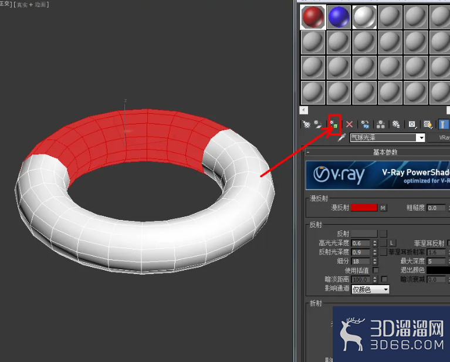Enable the 使用插值 checkbox

point(375,270)
